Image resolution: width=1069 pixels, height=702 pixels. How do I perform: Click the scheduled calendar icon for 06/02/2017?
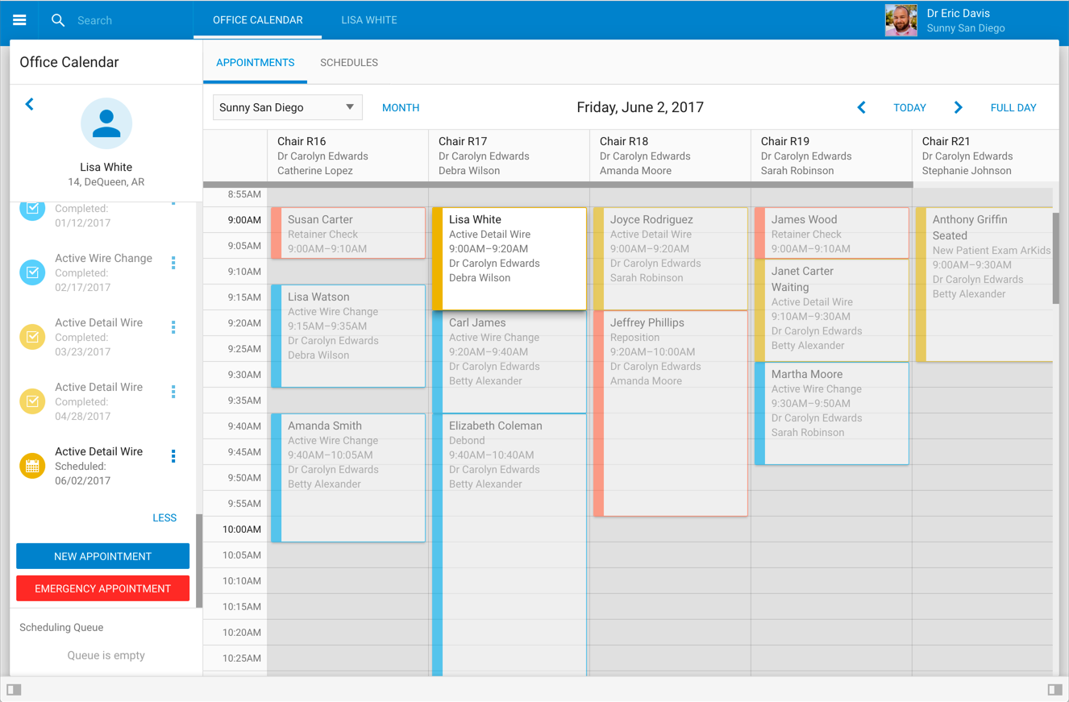click(32, 466)
